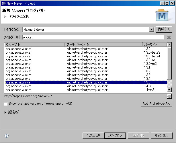Click the http://repo1.maven.org/maven2/ repository text

(28, 96)
